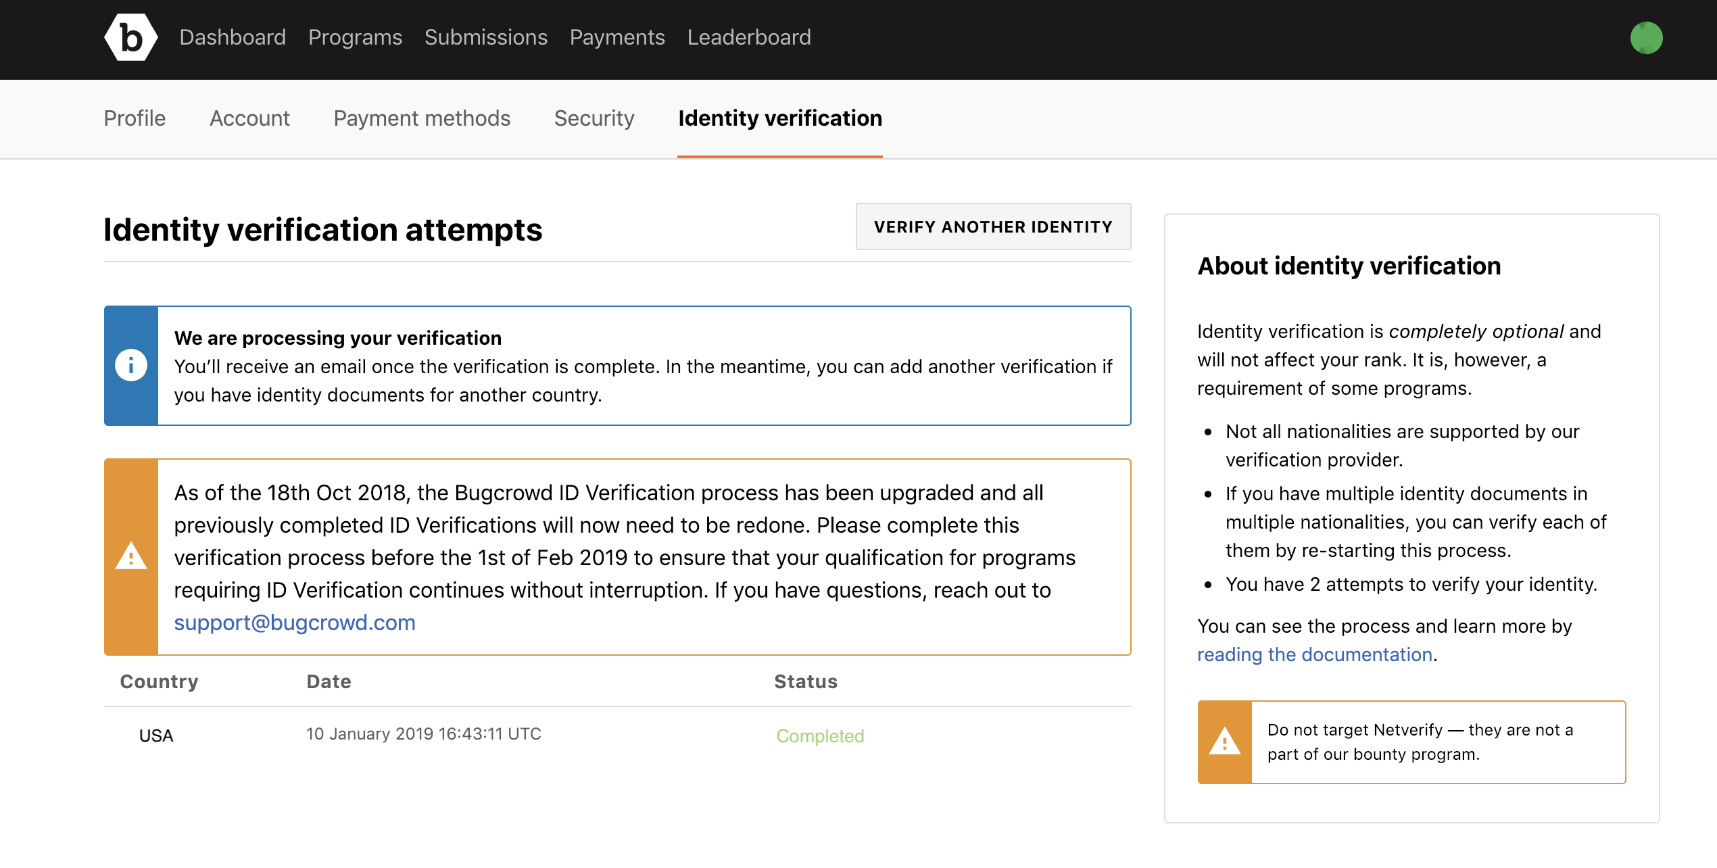
Task: Open Submissions in top navigation
Action: [485, 37]
